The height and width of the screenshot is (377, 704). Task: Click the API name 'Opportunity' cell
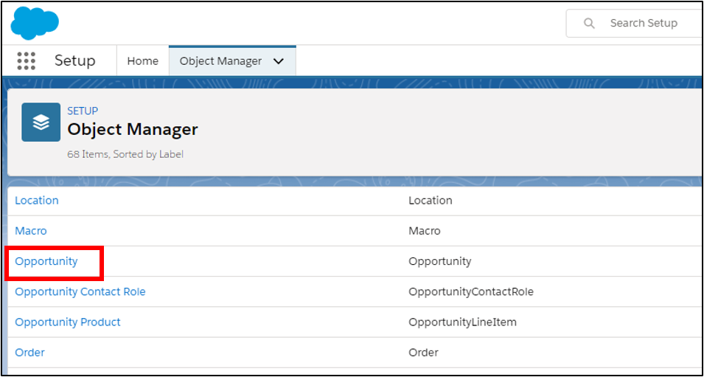point(439,261)
